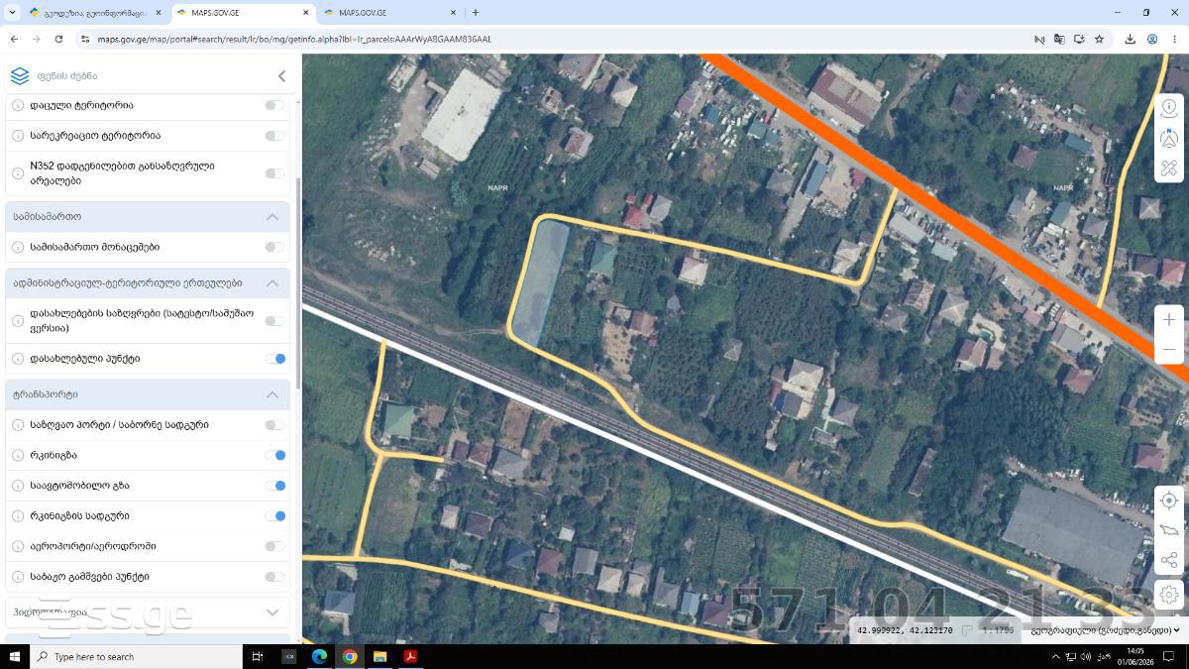Image resolution: width=1189 pixels, height=669 pixels.
Task: Collapse the სამისამართო section
Action: (x=272, y=217)
